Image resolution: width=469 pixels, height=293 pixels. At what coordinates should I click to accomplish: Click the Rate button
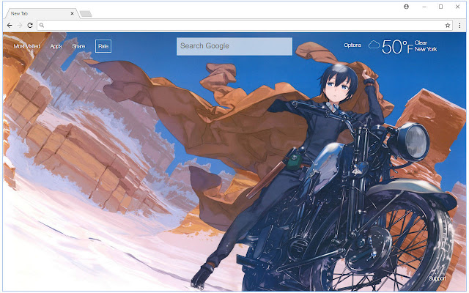pyautogui.click(x=103, y=46)
